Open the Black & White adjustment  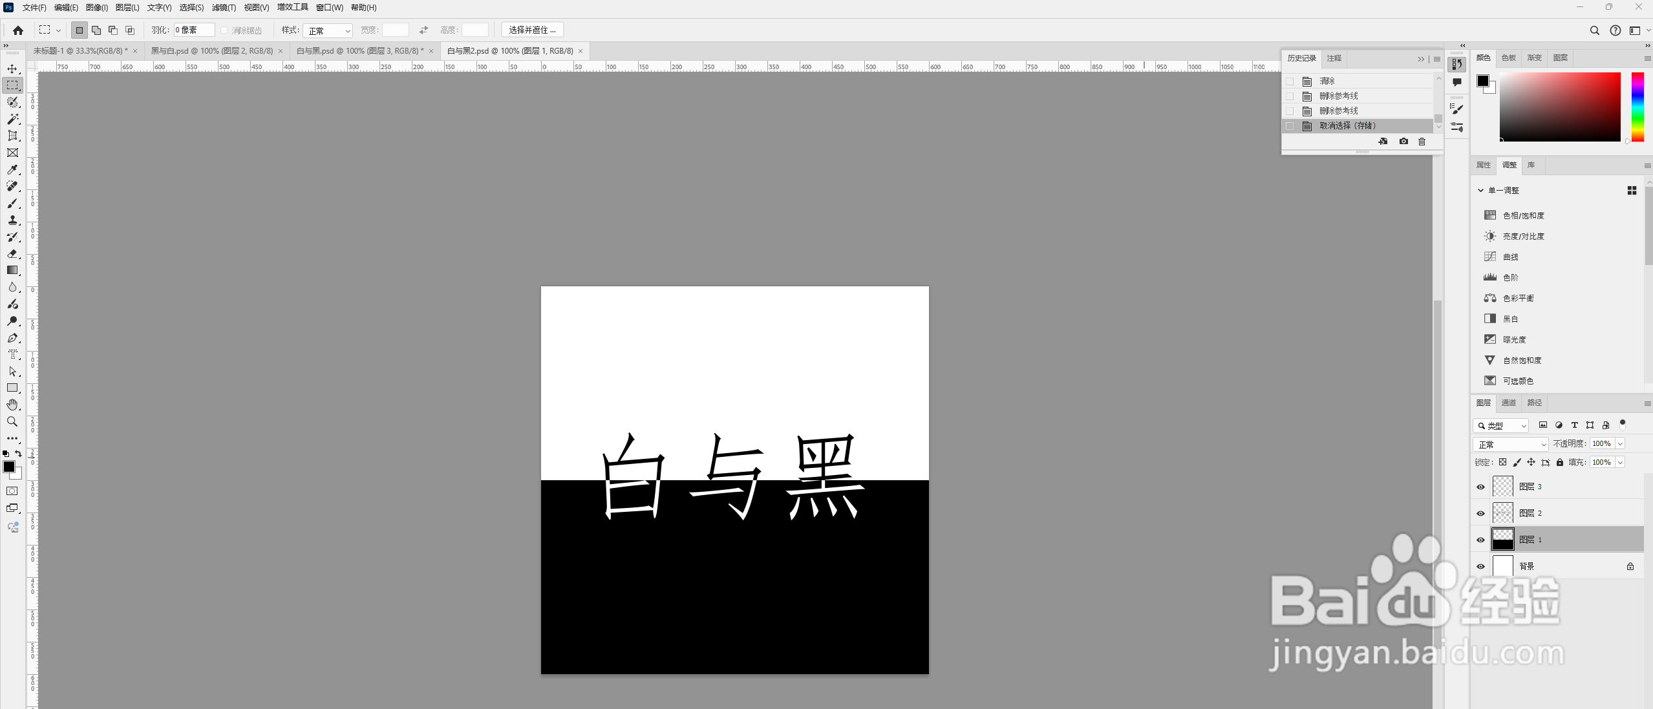click(x=1511, y=319)
